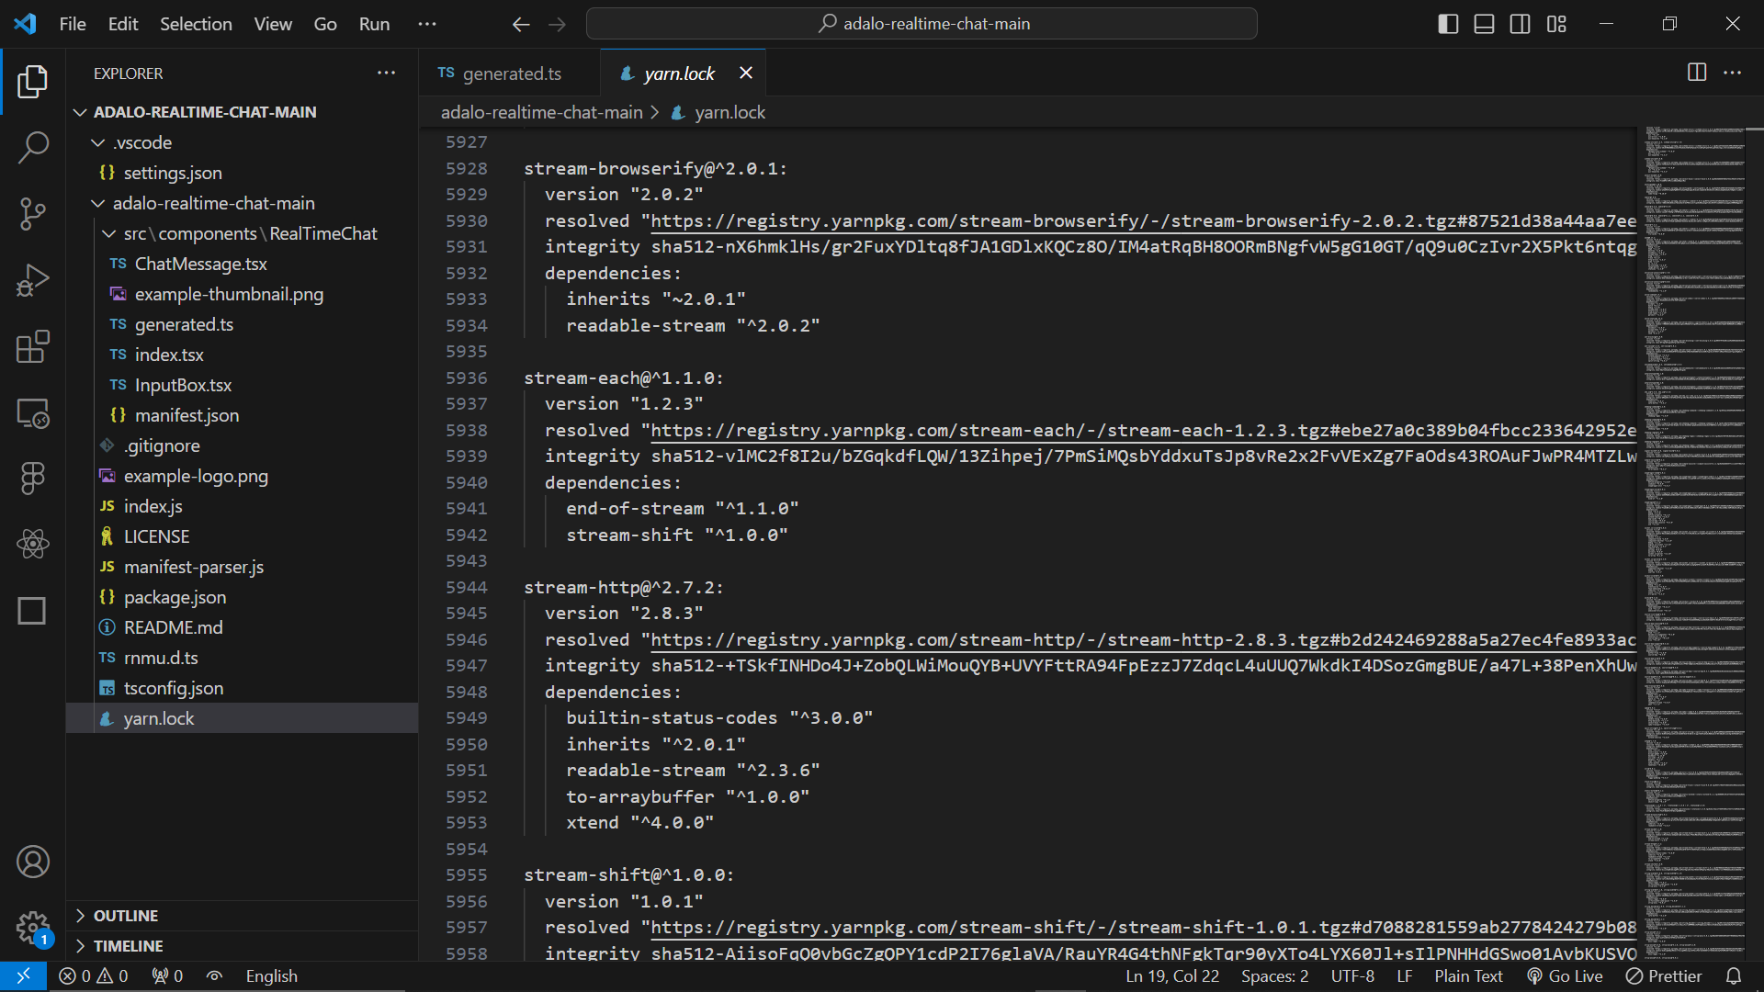Click Go Live in status bar
The image size is (1764, 992).
pos(1565,976)
